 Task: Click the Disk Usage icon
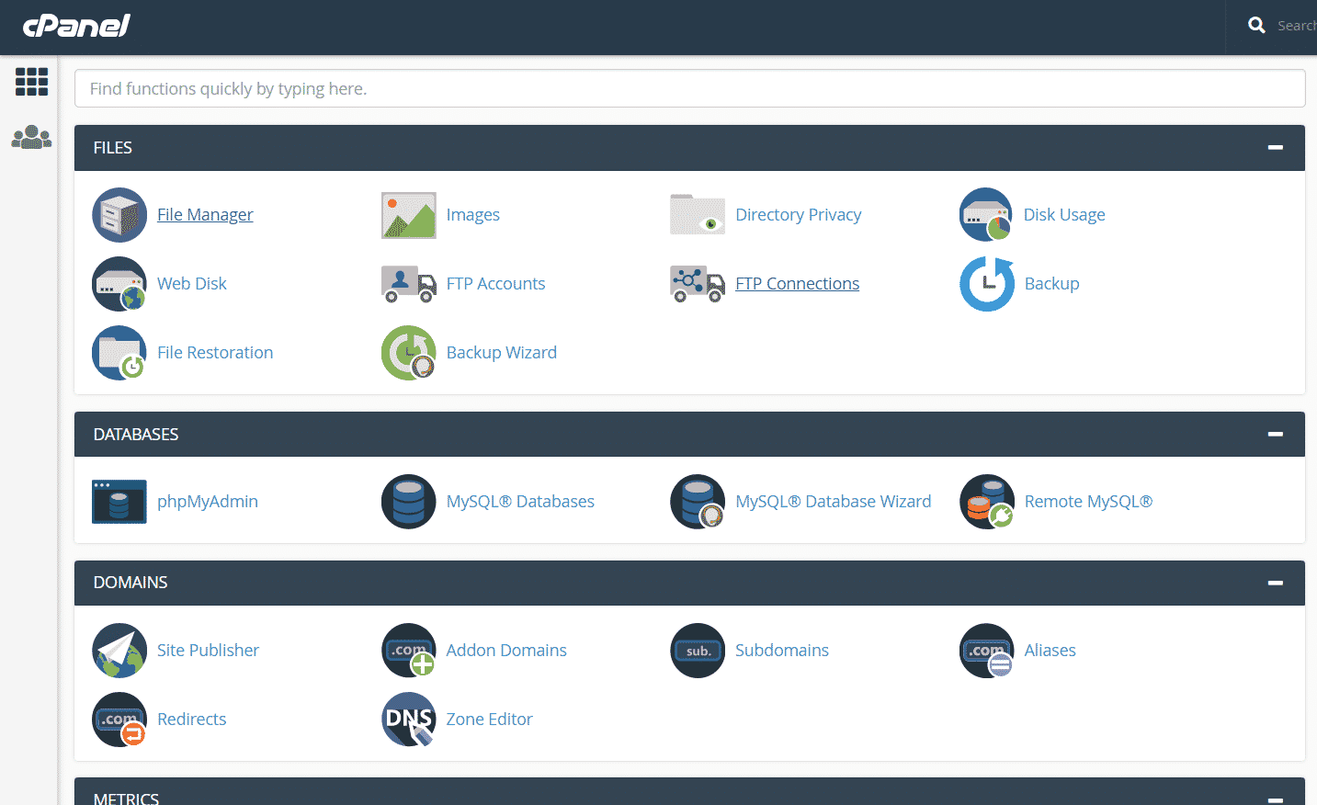click(x=986, y=215)
